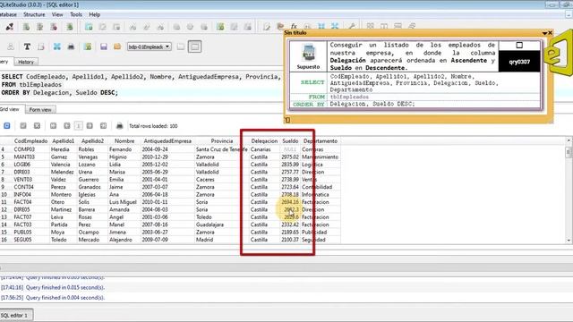Go to next page of results
The image size is (573, 322).
(90, 126)
